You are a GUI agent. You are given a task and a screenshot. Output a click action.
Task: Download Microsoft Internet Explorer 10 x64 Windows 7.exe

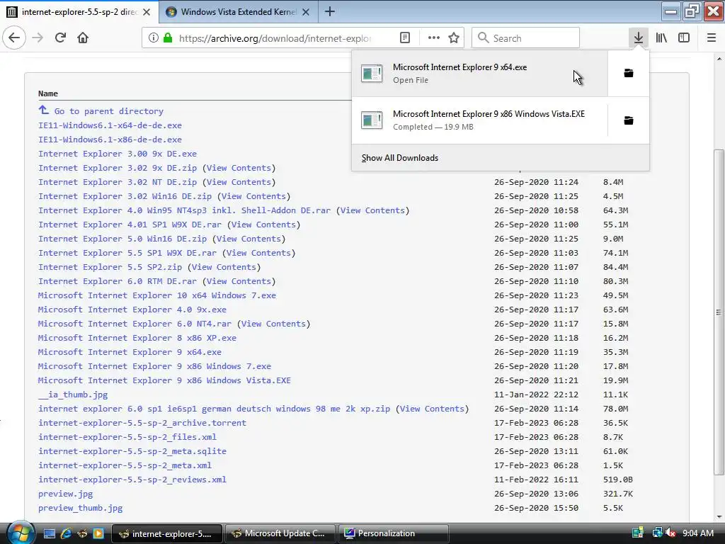(x=156, y=295)
